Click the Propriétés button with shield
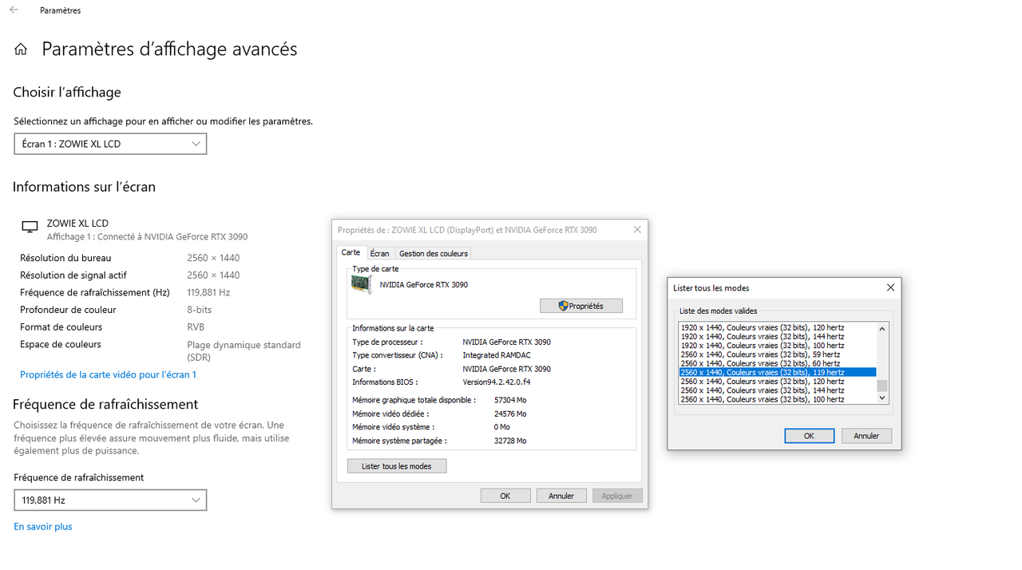This screenshot has height=570, width=1022. pyautogui.click(x=580, y=306)
